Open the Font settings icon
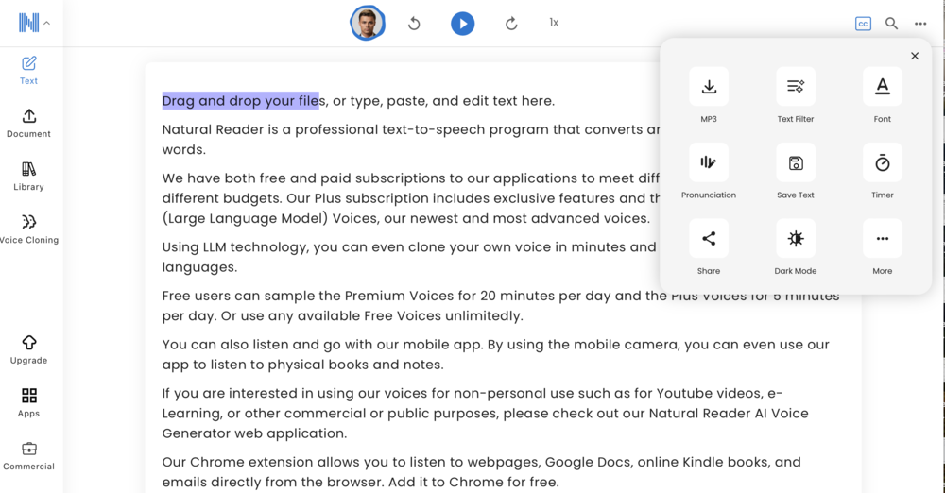 (x=883, y=87)
